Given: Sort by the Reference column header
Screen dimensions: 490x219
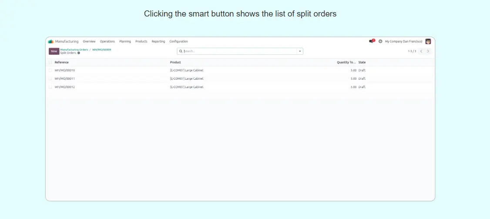Looking at the screenshot, I should tap(62, 62).
